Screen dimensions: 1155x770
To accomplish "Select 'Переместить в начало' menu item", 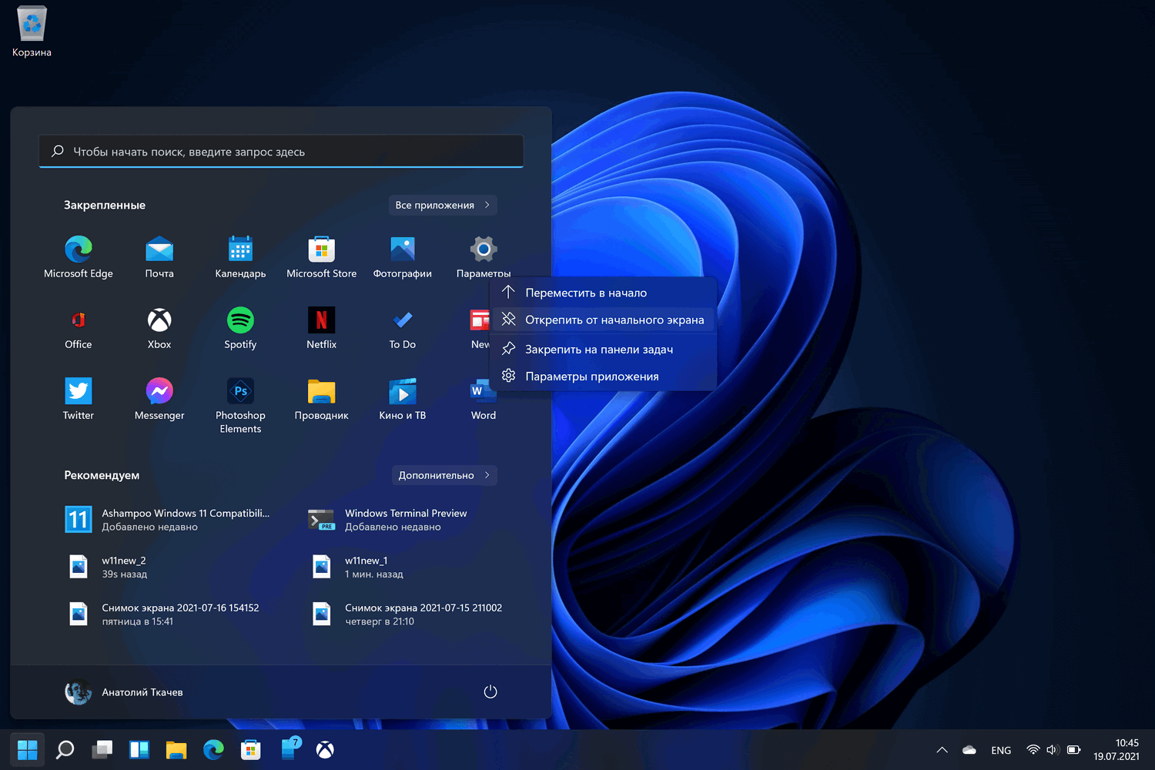I will [586, 293].
